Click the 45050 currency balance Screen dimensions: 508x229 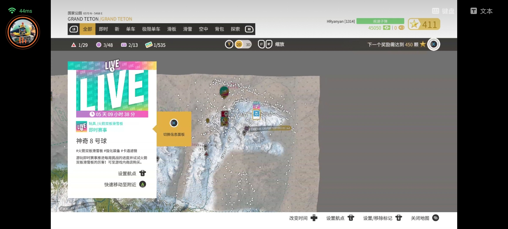coord(375,28)
